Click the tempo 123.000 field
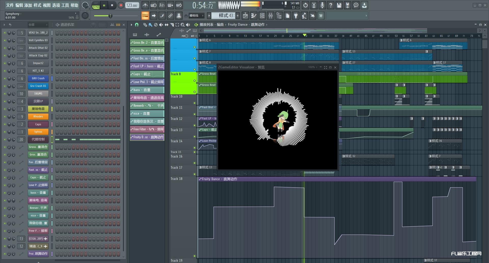This screenshot has height=263, width=489. 132,5
